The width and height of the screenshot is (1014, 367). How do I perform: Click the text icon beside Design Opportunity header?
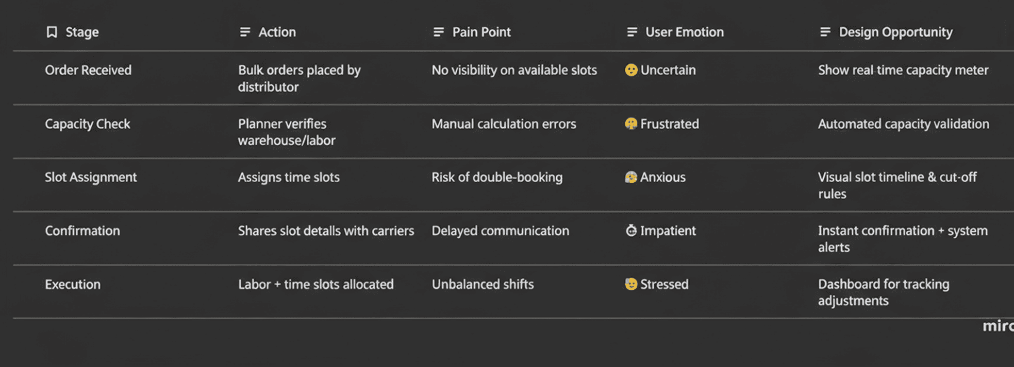(x=825, y=32)
